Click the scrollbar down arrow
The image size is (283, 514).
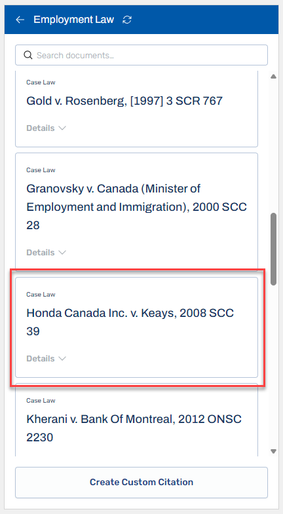point(273,451)
